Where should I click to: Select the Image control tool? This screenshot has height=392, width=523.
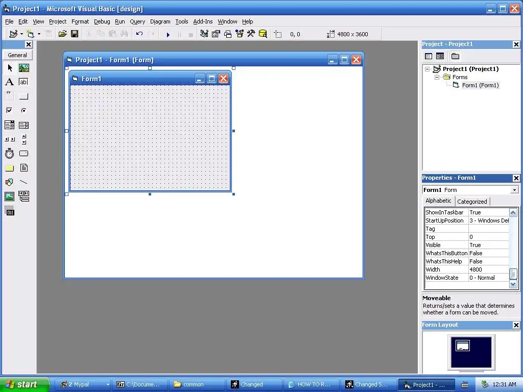point(10,197)
